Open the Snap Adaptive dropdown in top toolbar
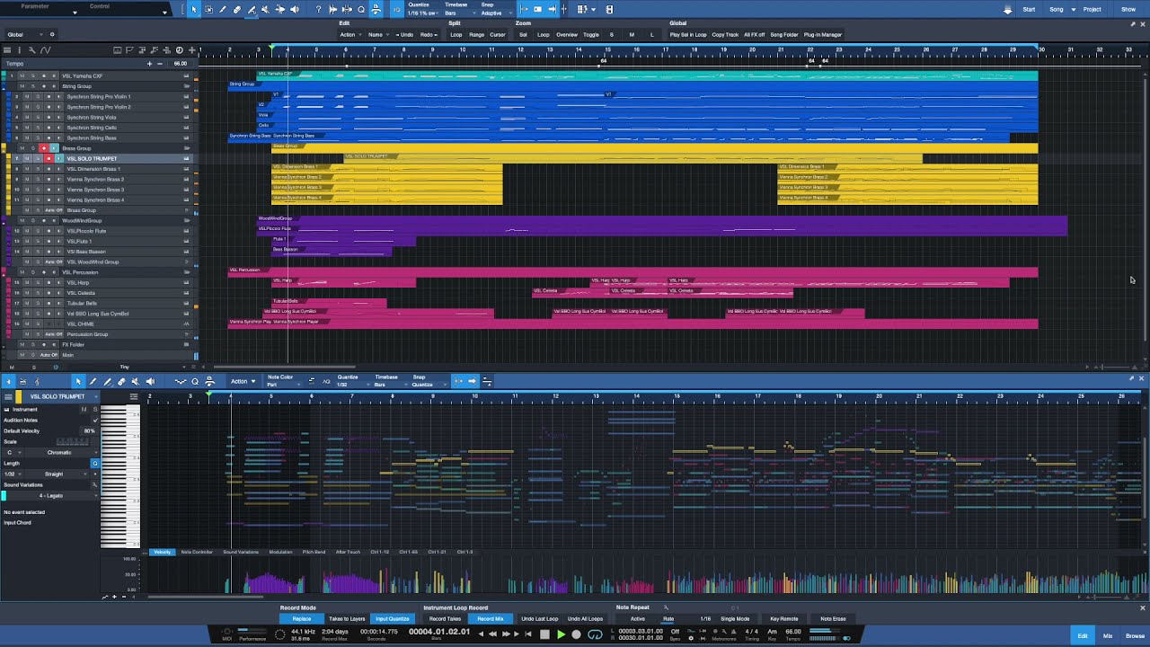The width and height of the screenshot is (1150, 647). 497,13
